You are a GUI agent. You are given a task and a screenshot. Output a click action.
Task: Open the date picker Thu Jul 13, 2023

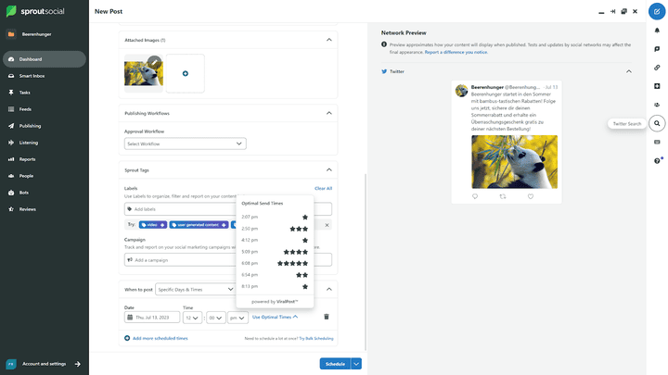tap(151, 318)
